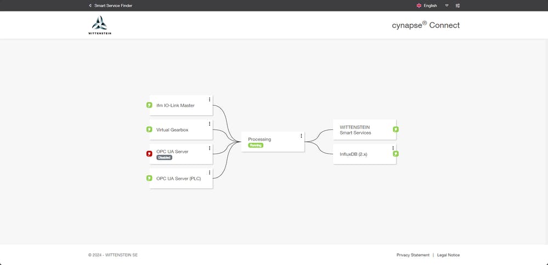548x265 pixels.
Task: Open the disabled OPC UA Server three-dot menu
Action: 210,148
